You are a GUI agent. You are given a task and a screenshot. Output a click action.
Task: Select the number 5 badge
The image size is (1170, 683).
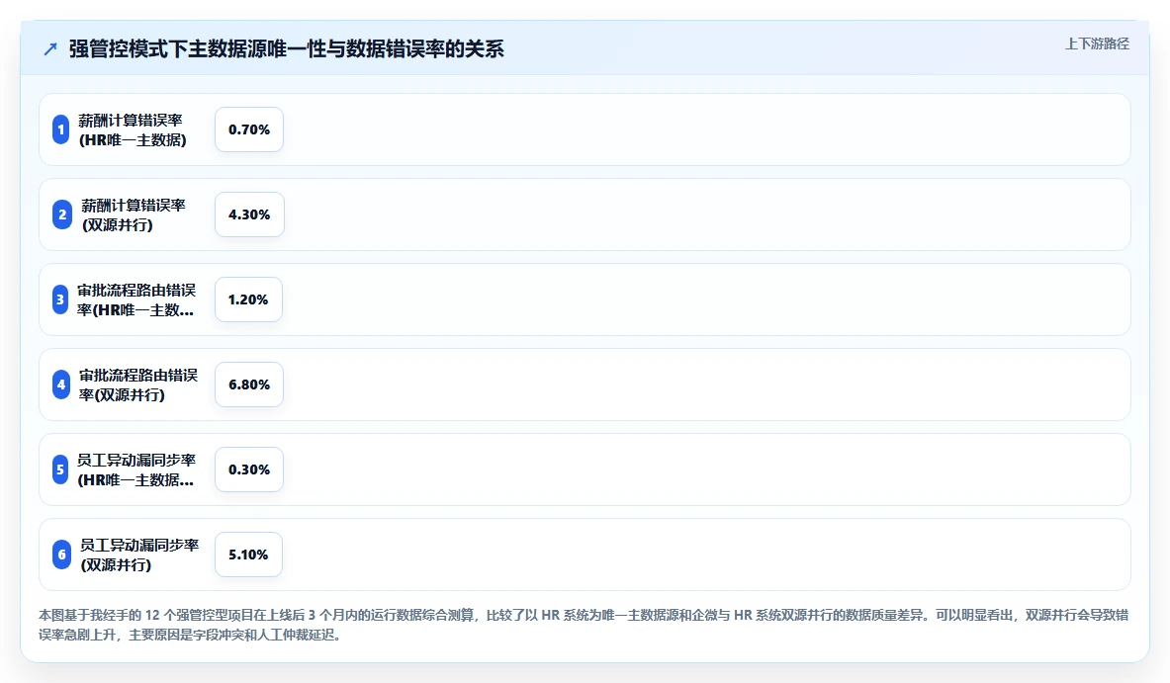60,470
